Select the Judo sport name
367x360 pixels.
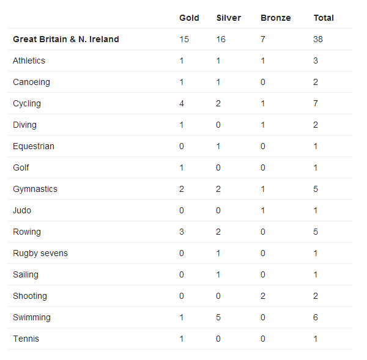tap(22, 210)
